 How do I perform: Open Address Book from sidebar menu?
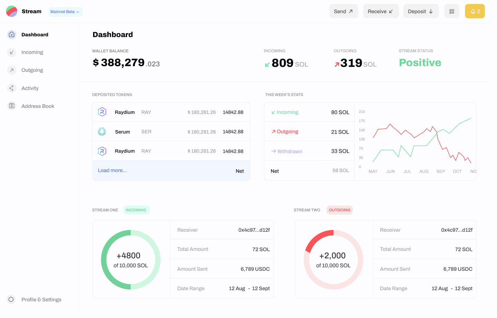[x=38, y=106]
